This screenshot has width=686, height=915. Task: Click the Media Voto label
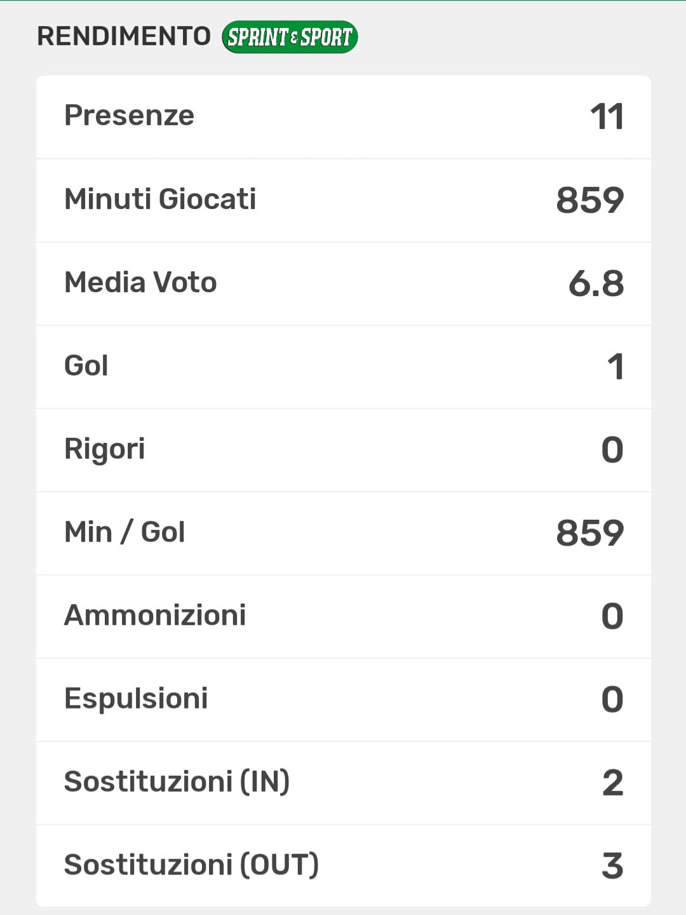tap(140, 282)
